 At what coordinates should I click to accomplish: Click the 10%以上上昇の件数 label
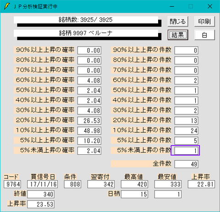tap(141, 130)
